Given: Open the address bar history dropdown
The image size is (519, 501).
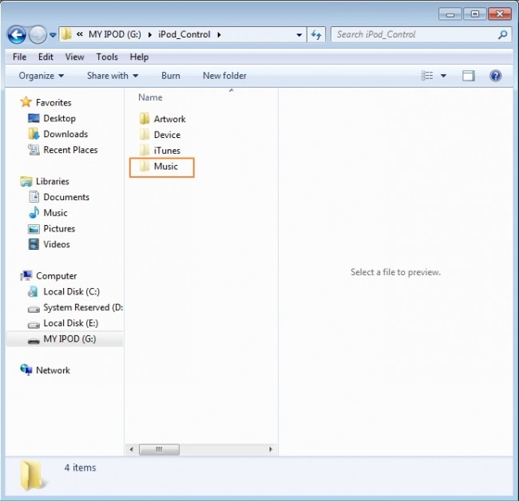Looking at the screenshot, I should (299, 35).
